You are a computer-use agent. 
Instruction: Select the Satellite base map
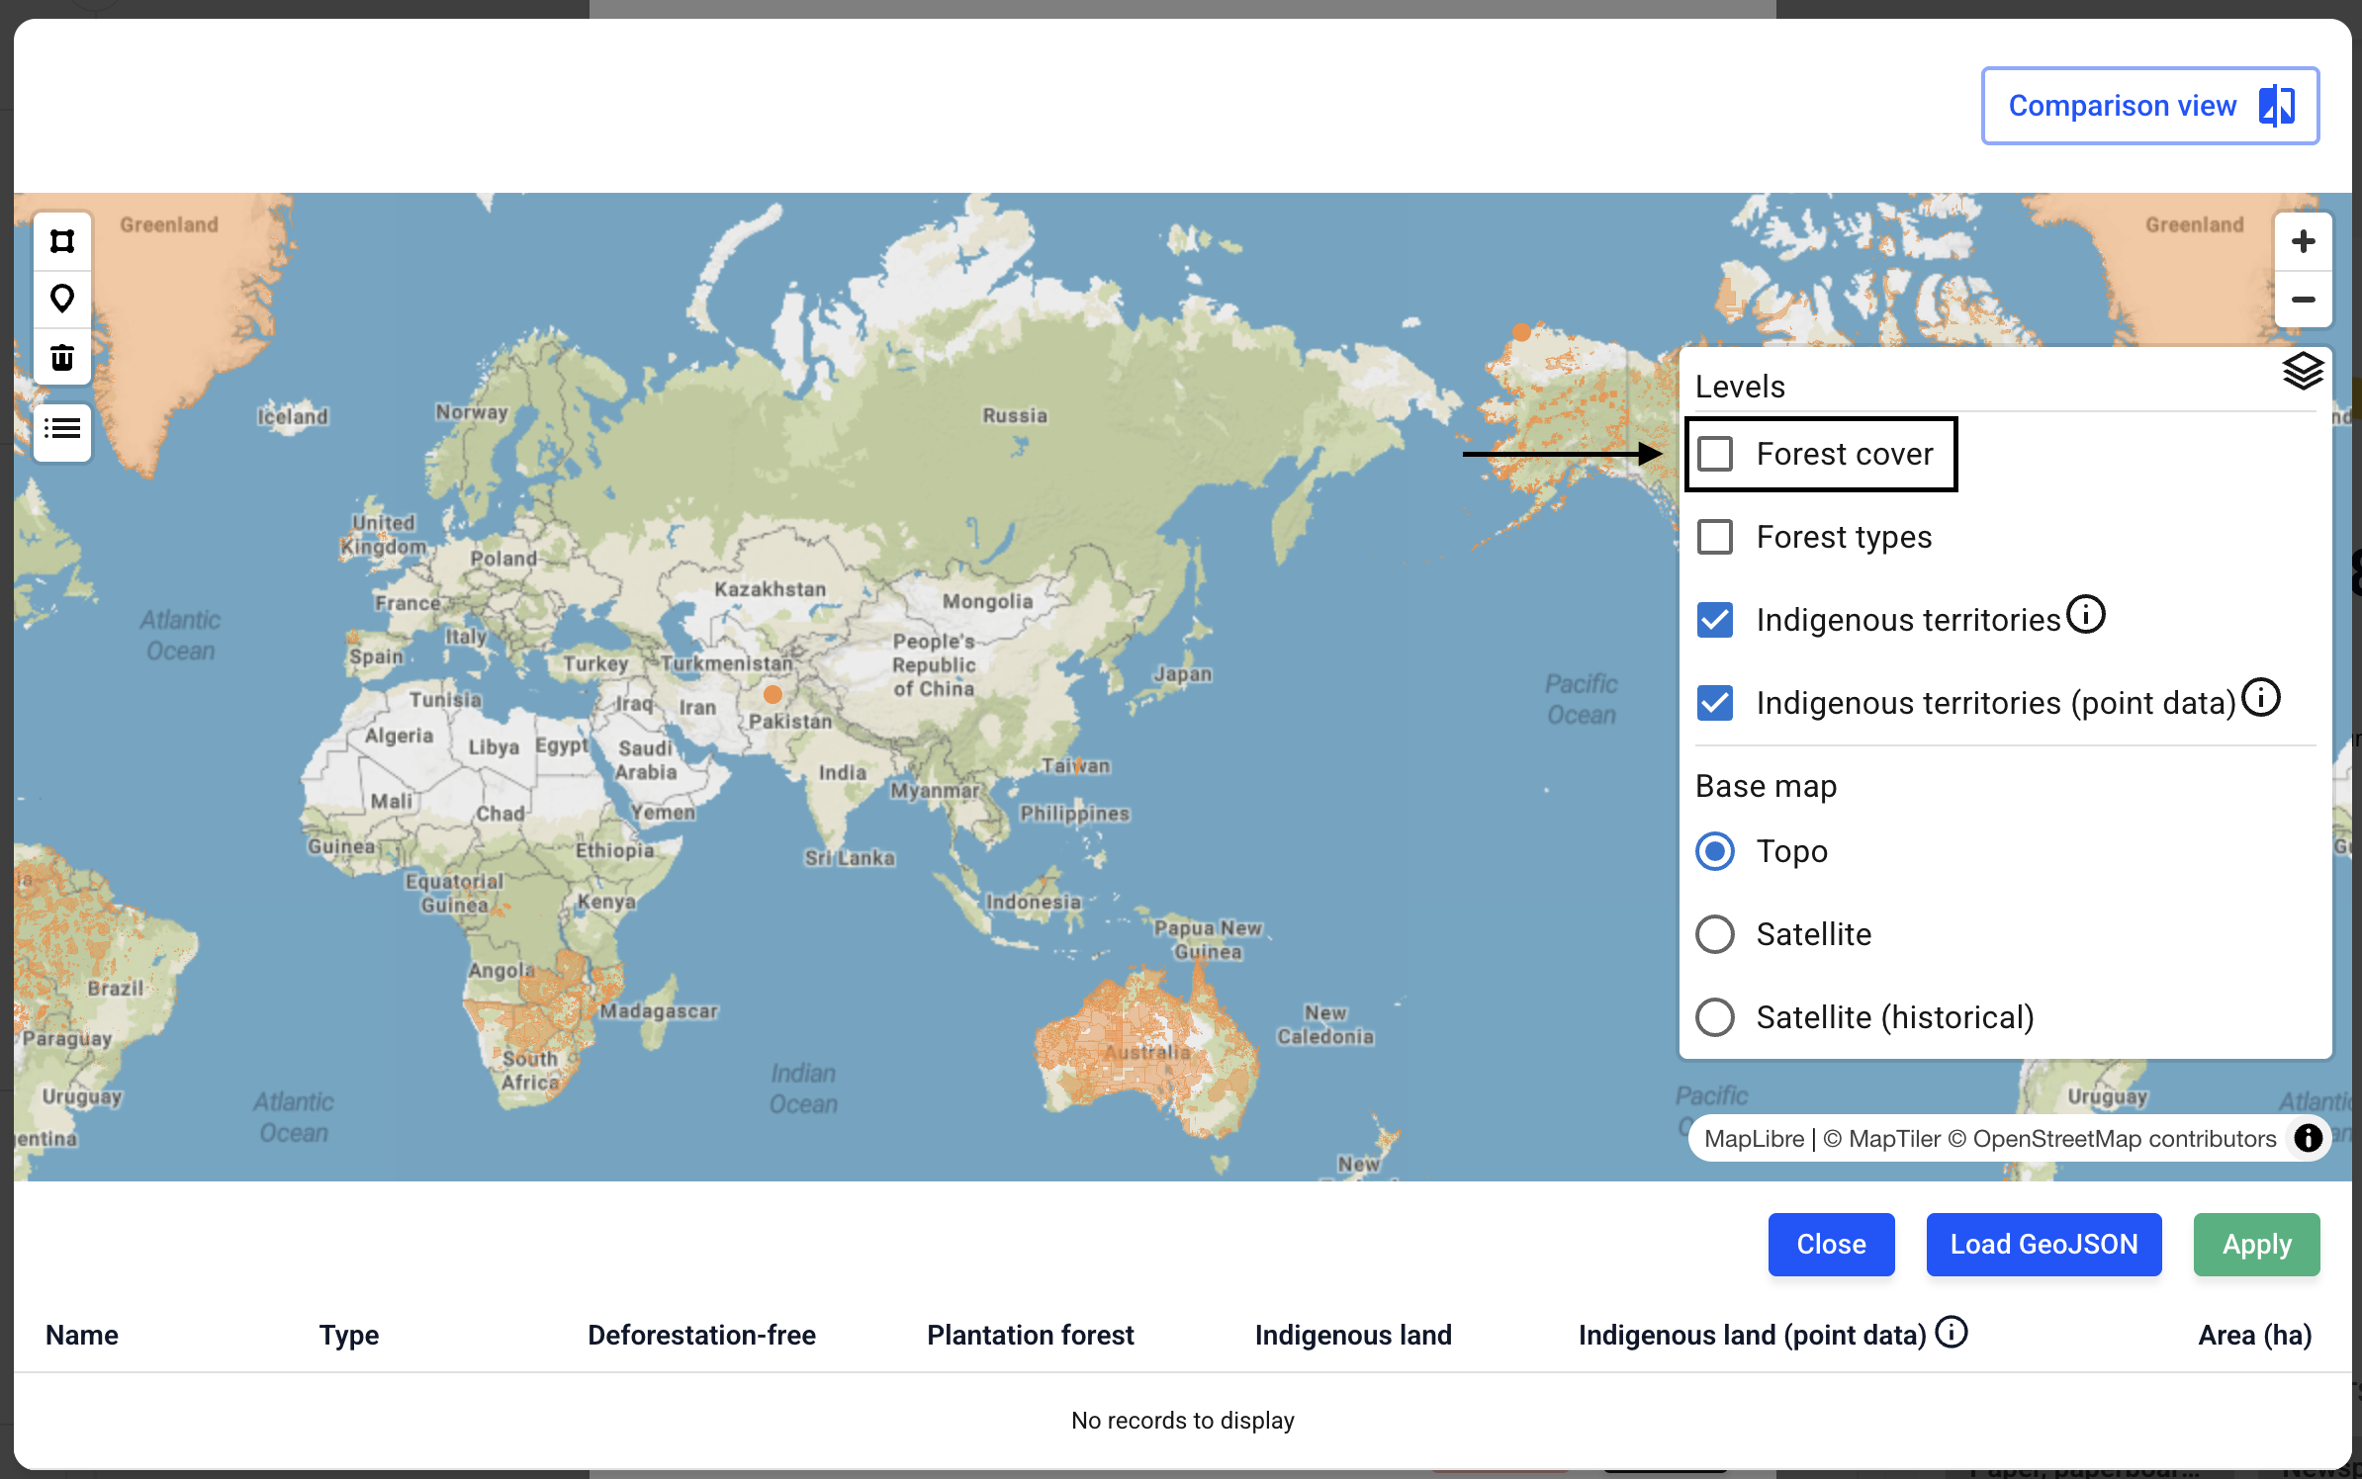tap(1715, 934)
